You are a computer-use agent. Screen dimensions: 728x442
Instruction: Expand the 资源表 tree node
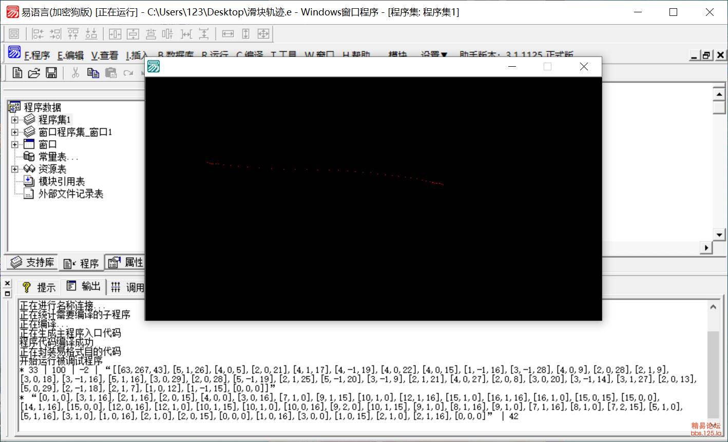(x=14, y=169)
